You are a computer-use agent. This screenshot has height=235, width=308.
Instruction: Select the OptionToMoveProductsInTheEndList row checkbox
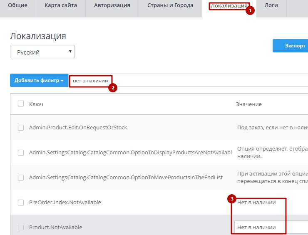pyautogui.click(x=21, y=178)
